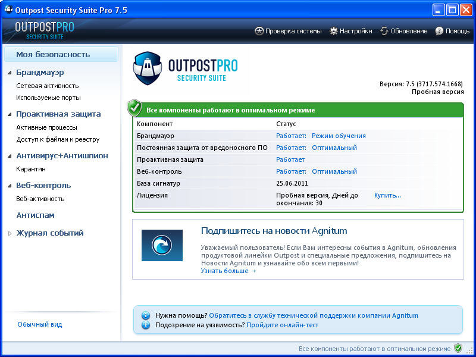The height and width of the screenshot is (357, 476).
Task: Click the Проверка системы scan icon
Action: click(x=259, y=31)
